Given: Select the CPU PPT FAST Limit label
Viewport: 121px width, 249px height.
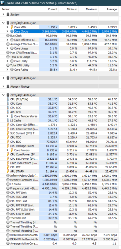Looking at the screenshot, I should (x=22, y=205).
